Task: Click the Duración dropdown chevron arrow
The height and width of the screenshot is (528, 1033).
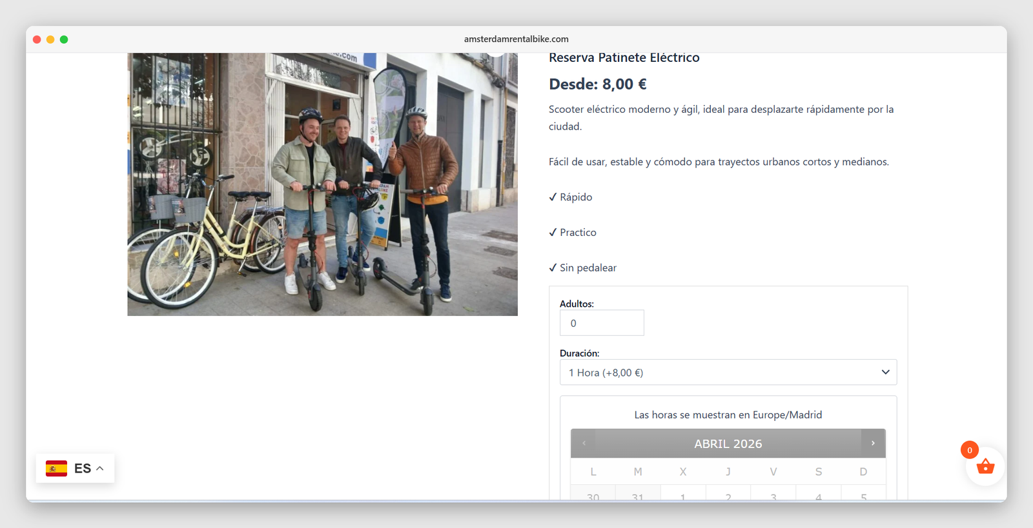Action: tap(885, 373)
